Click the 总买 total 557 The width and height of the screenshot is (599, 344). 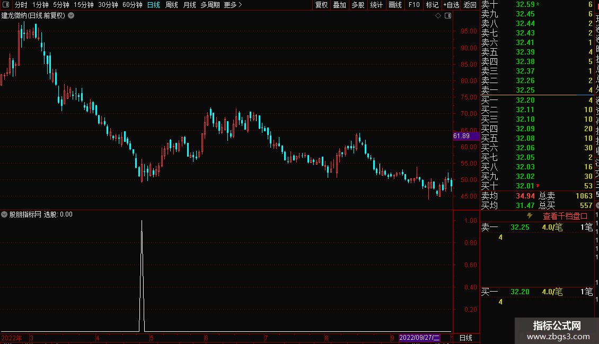[x=586, y=205]
